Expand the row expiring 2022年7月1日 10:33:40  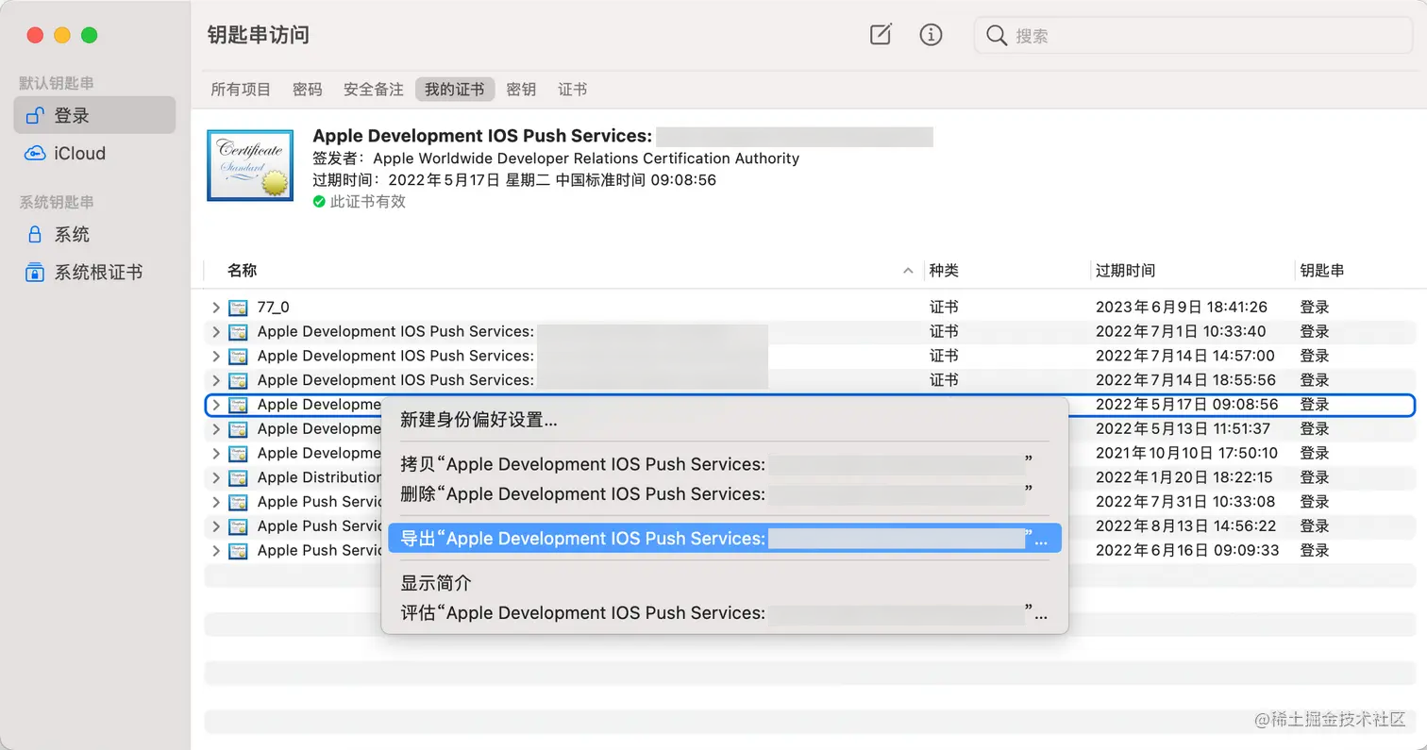pos(216,332)
